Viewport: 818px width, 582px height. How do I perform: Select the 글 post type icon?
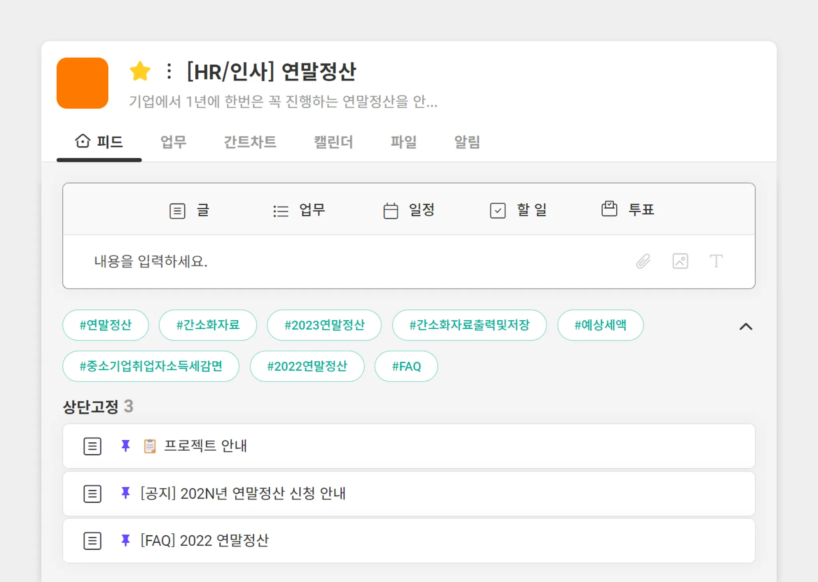(x=177, y=210)
